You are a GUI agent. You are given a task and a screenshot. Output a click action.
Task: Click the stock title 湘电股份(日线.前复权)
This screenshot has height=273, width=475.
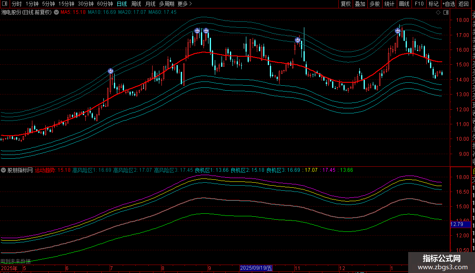pyautogui.click(x=26, y=12)
